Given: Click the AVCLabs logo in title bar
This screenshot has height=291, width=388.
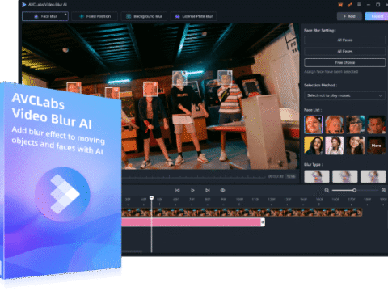Looking at the screenshot, I should pos(24,5).
